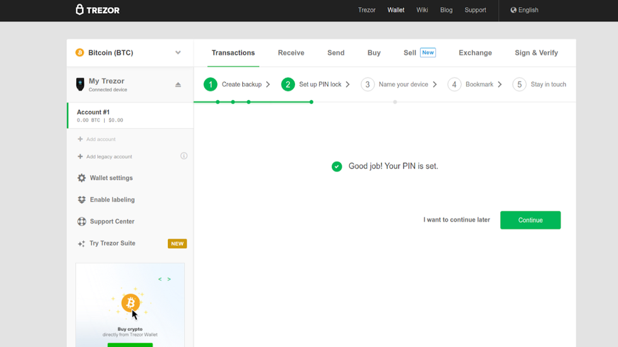
Task: Open the Support Center lifebuoy icon
Action: (x=81, y=222)
